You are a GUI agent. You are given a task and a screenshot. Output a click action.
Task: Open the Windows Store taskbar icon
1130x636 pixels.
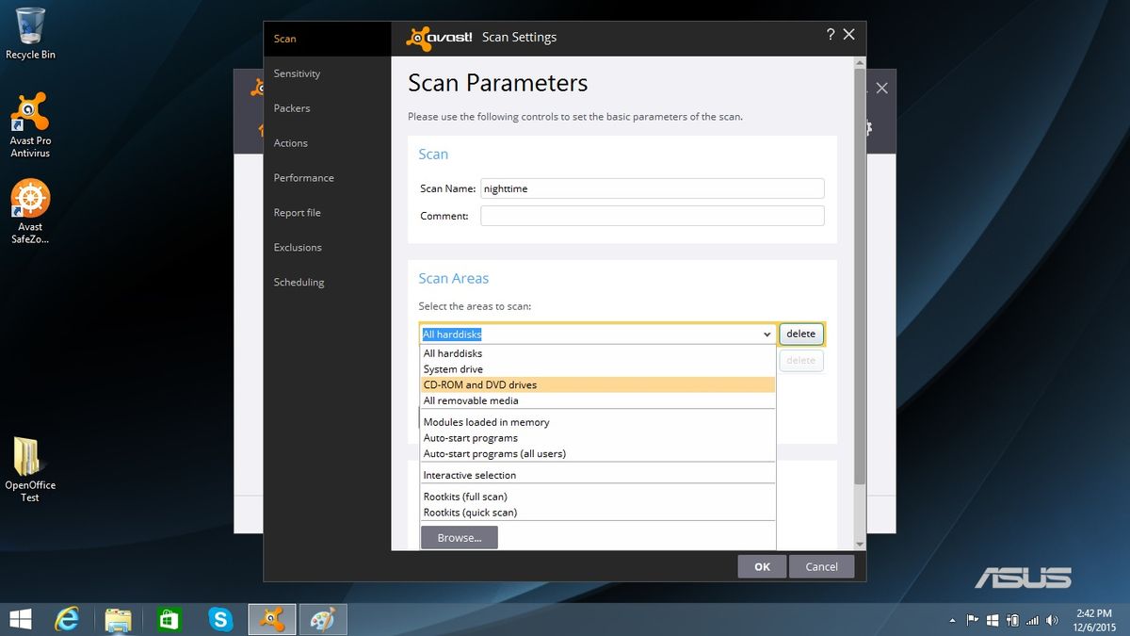click(x=169, y=619)
